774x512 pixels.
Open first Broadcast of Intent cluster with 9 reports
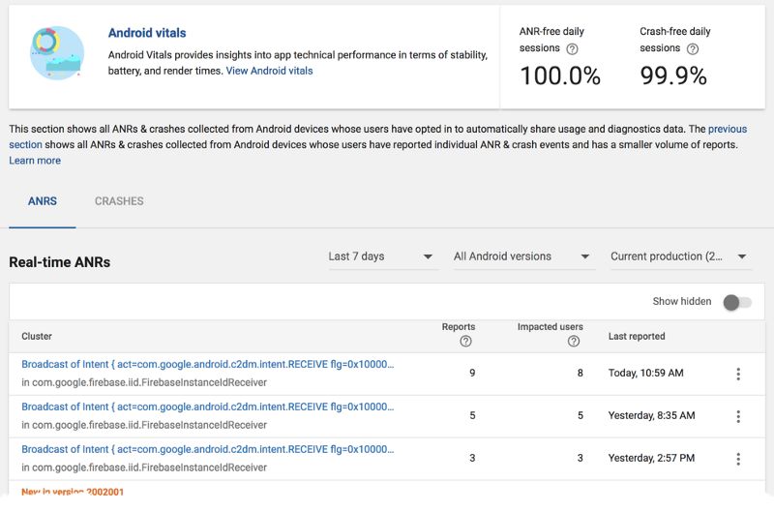207,365
